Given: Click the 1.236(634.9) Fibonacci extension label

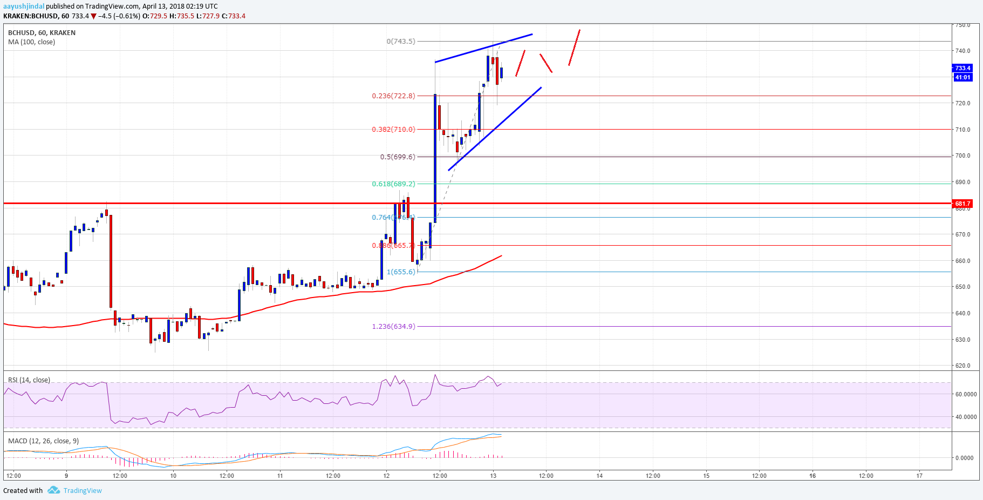Looking at the screenshot, I should click(393, 327).
